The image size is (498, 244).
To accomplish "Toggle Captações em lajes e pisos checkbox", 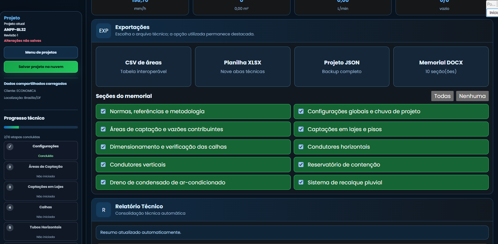I will click(x=301, y=129).
